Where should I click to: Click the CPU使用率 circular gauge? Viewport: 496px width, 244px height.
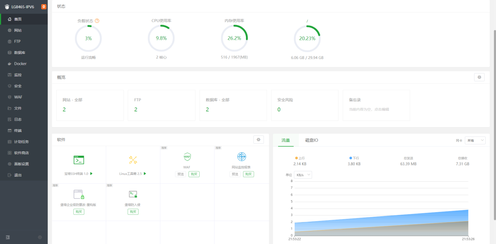[161, 38]
